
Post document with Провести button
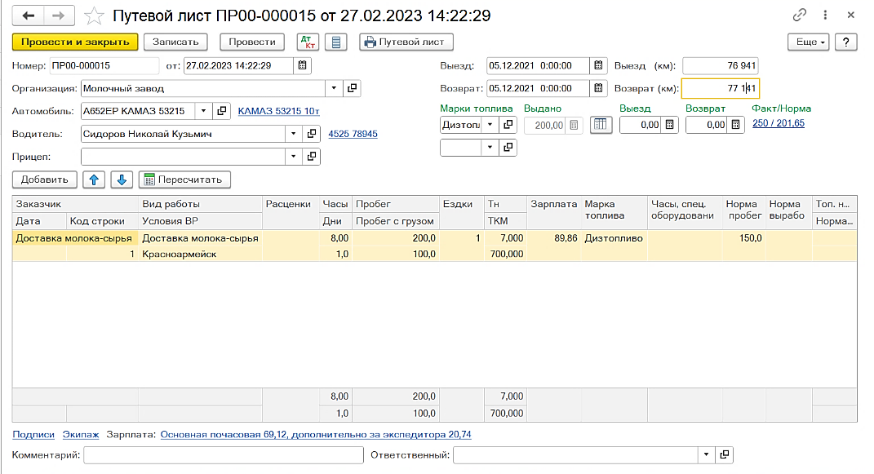252,42
